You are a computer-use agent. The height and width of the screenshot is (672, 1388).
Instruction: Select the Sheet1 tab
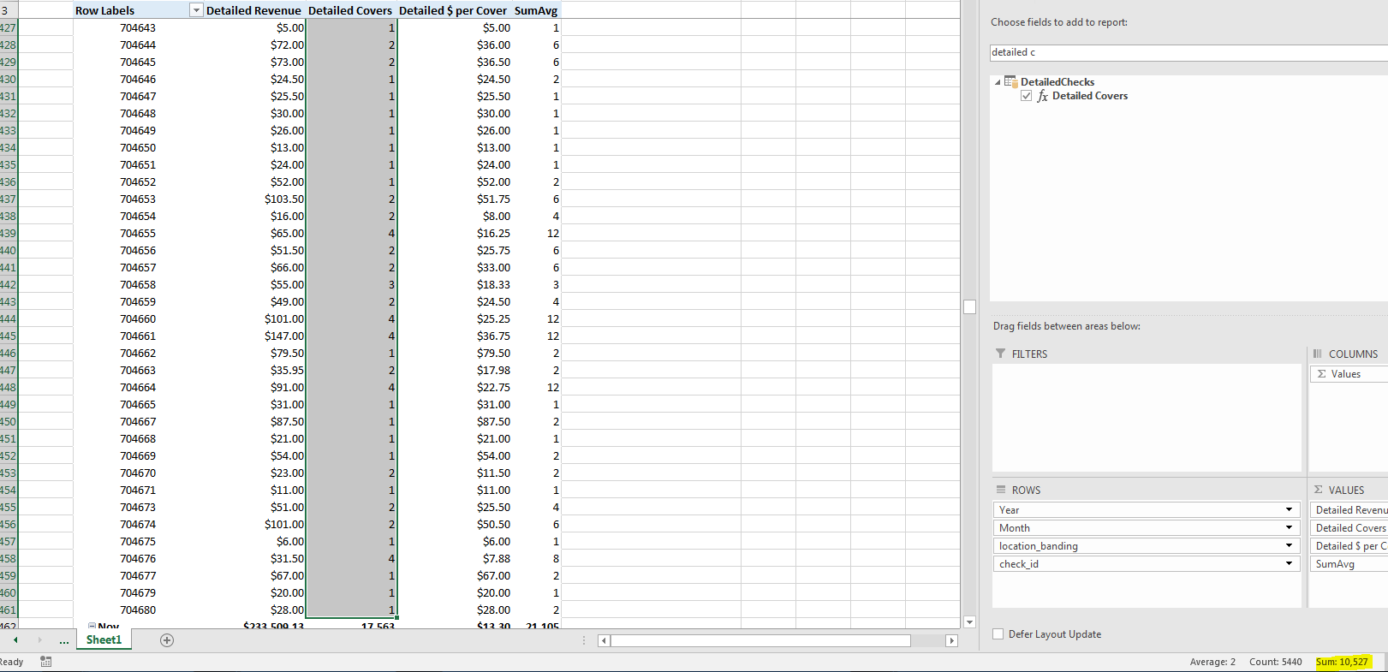coord(104,639)
